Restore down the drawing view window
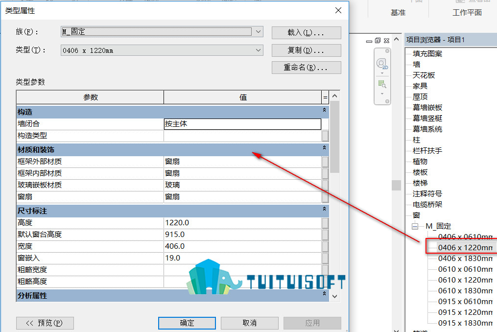This screenshot has width=497, height=332. 378,41
